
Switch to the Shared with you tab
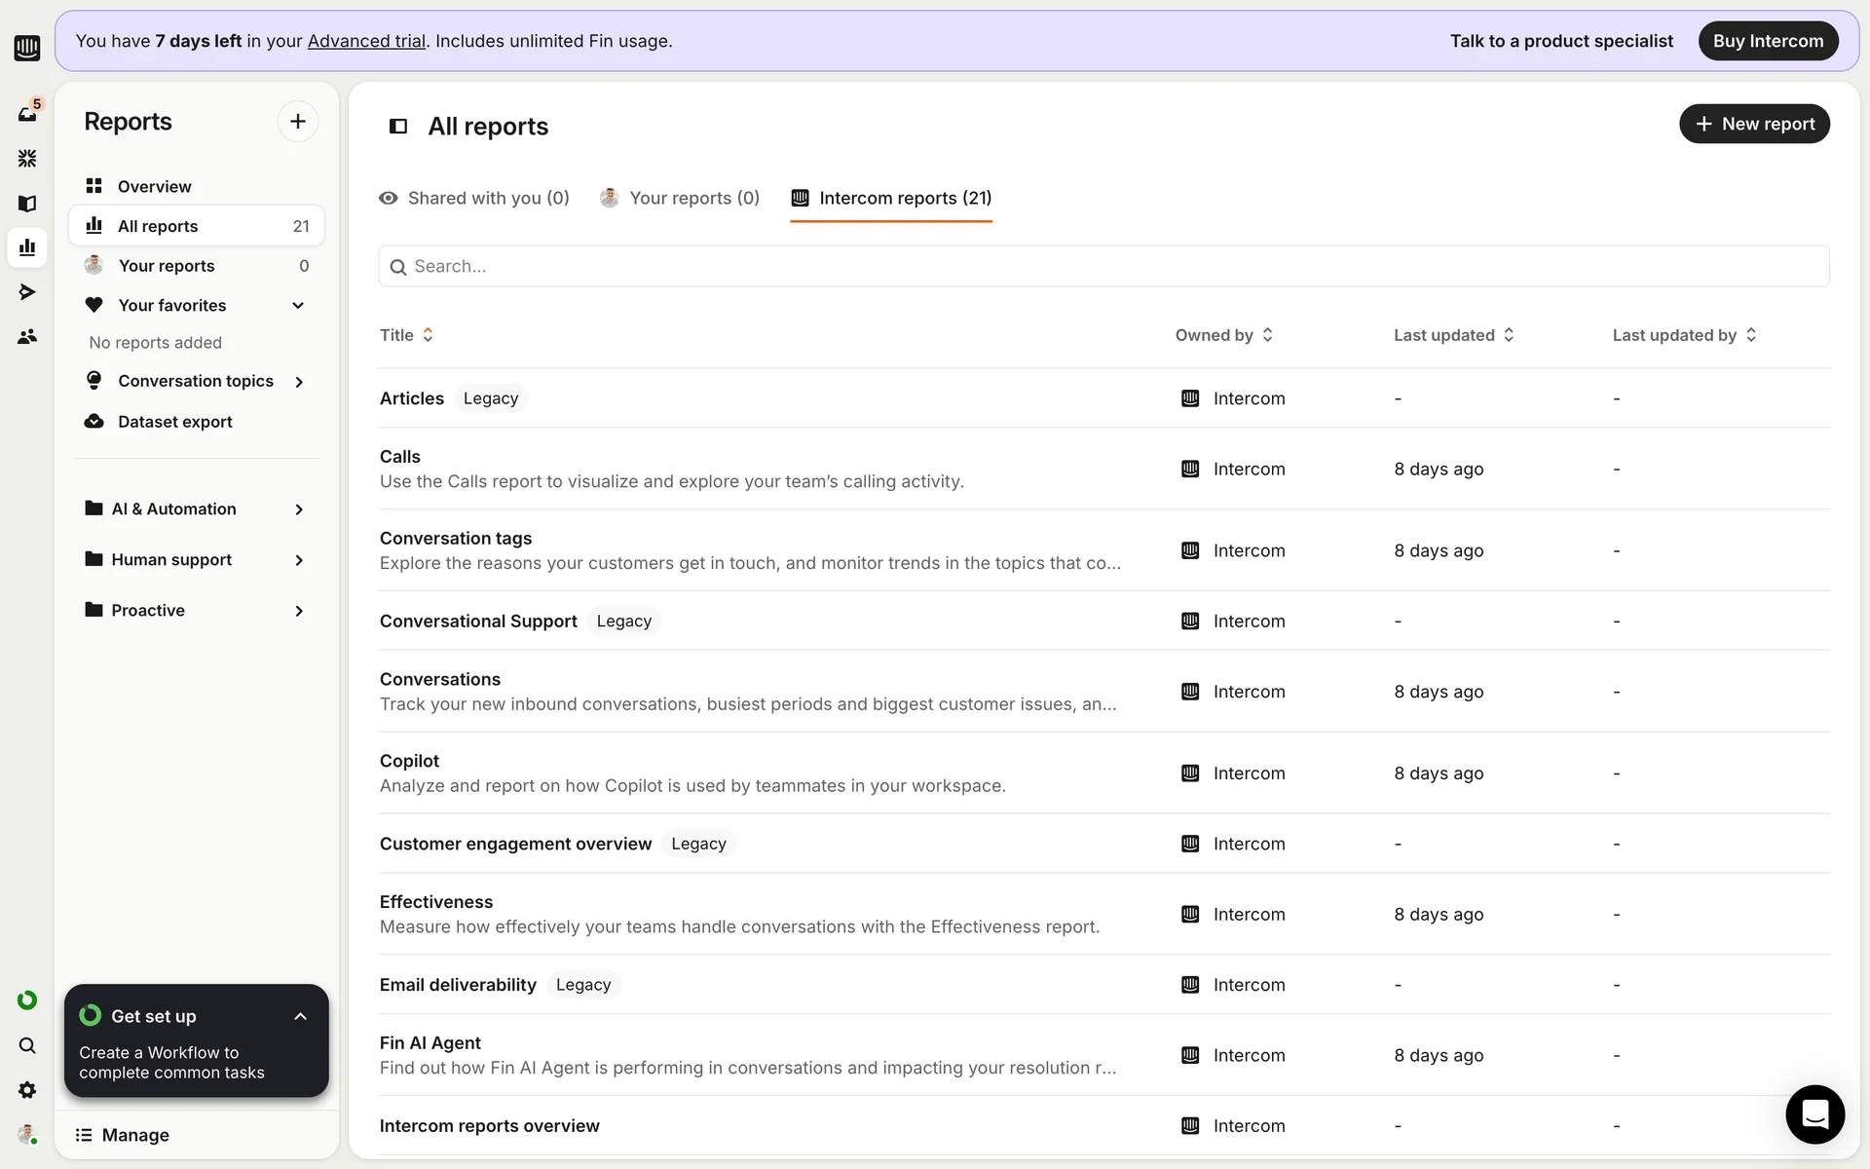point(474,199)
